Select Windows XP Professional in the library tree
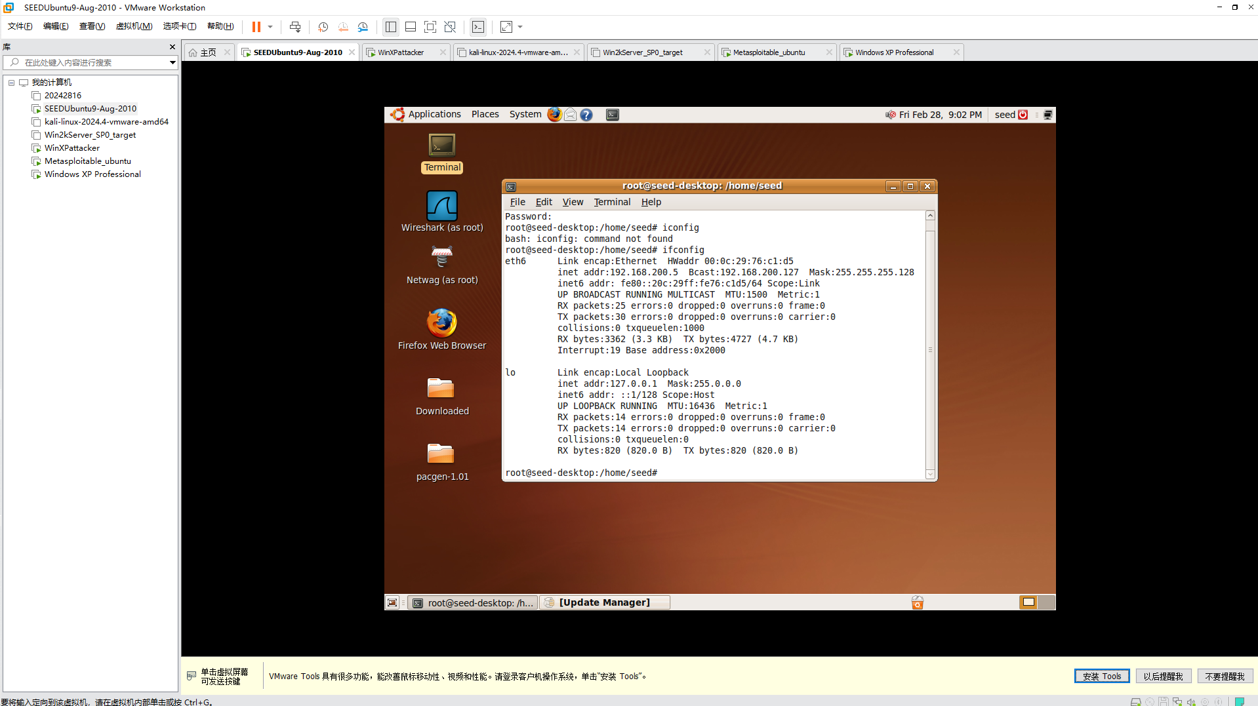The image size is (1258, 706). [x=92, y=174]
